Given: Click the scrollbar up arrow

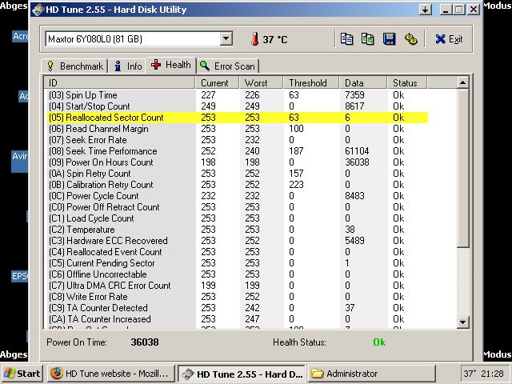Looking at the screenshot, I should pos(462,82).
